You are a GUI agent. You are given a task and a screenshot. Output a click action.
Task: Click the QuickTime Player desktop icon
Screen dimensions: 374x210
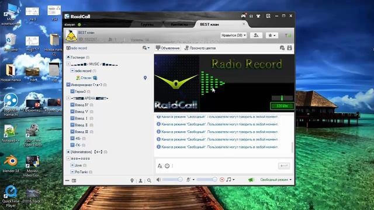(11, 197)
